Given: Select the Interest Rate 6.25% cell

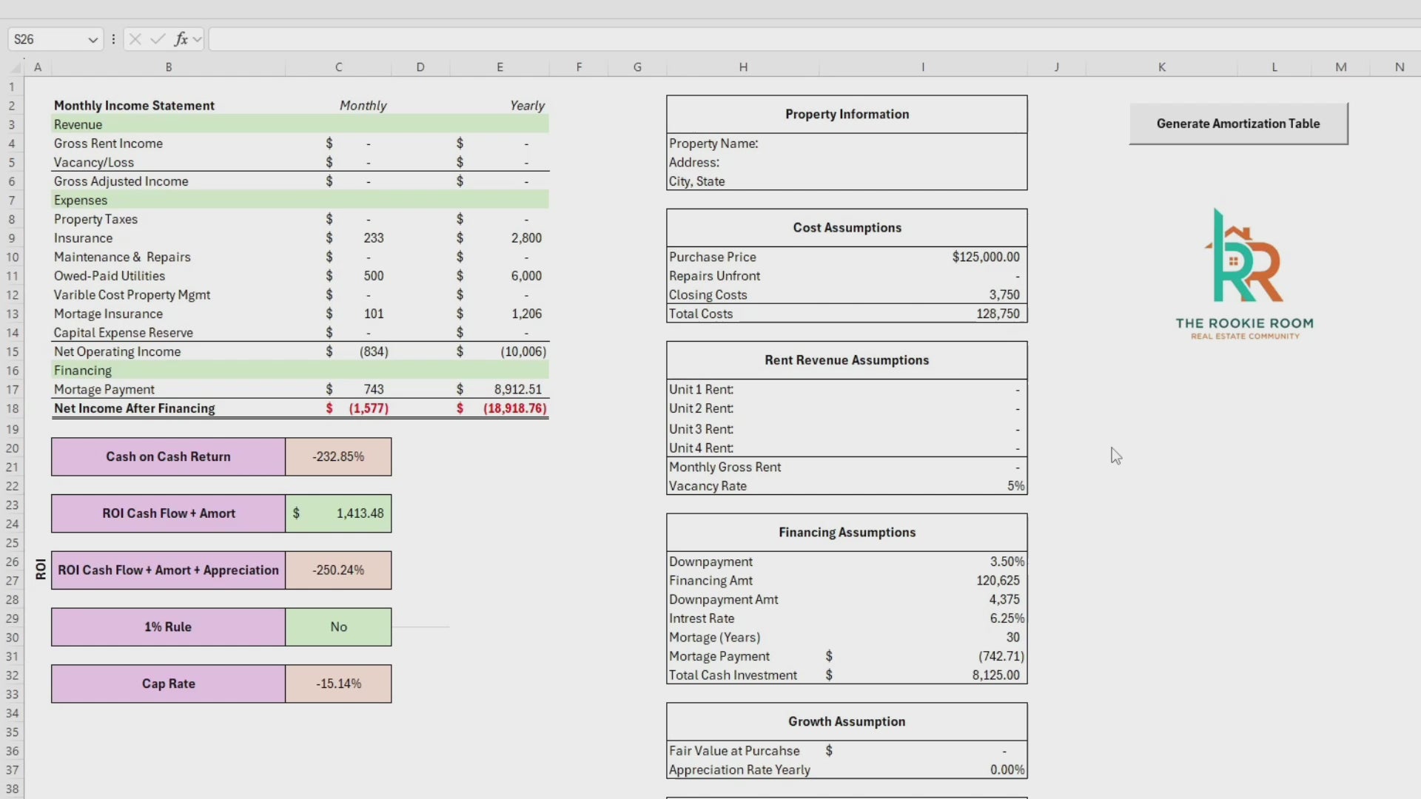Looking at the screenshot, I should (1007, 618).
